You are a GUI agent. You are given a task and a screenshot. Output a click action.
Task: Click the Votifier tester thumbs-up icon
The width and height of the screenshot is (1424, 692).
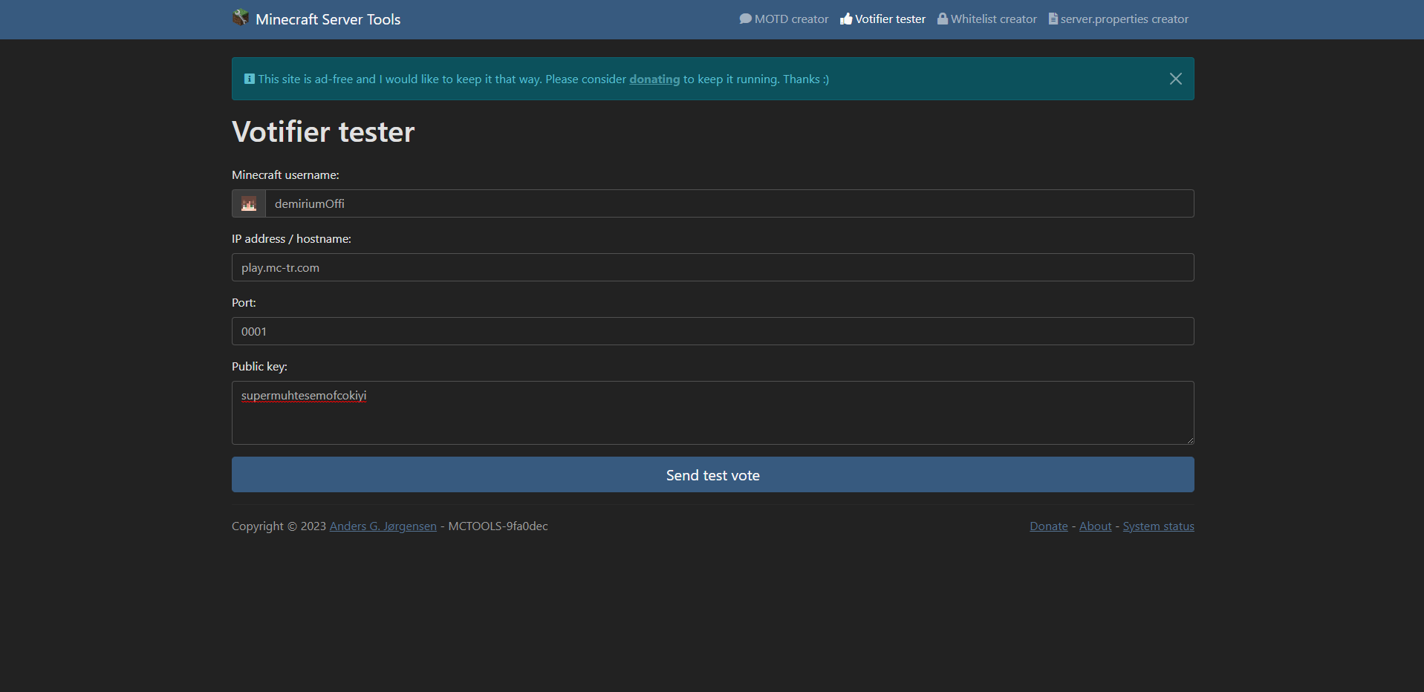pos(846,19)
